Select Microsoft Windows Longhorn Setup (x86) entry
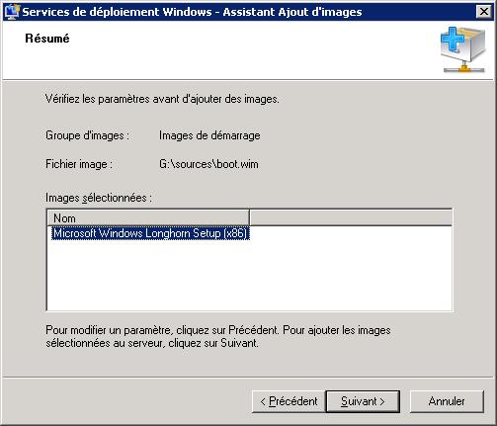This screenshot has height=426, width=497. tap(150, 233)
